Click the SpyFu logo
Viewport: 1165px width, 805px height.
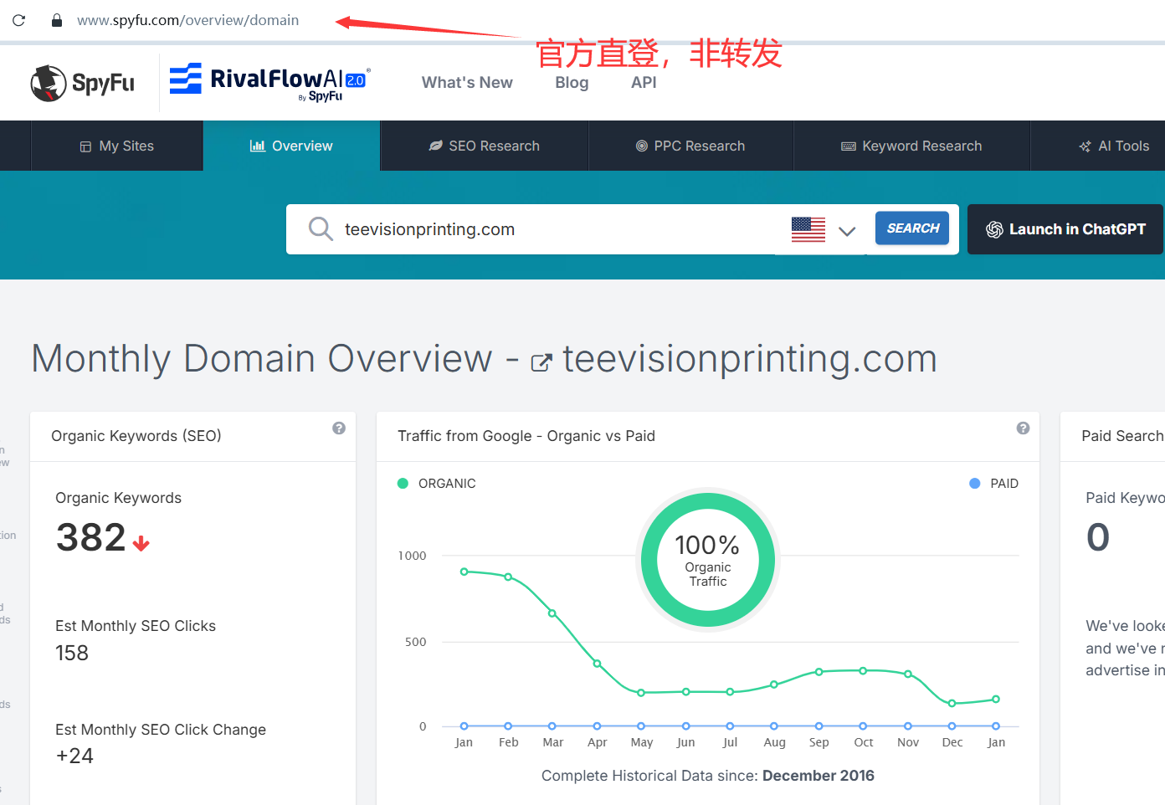[82, 83]
